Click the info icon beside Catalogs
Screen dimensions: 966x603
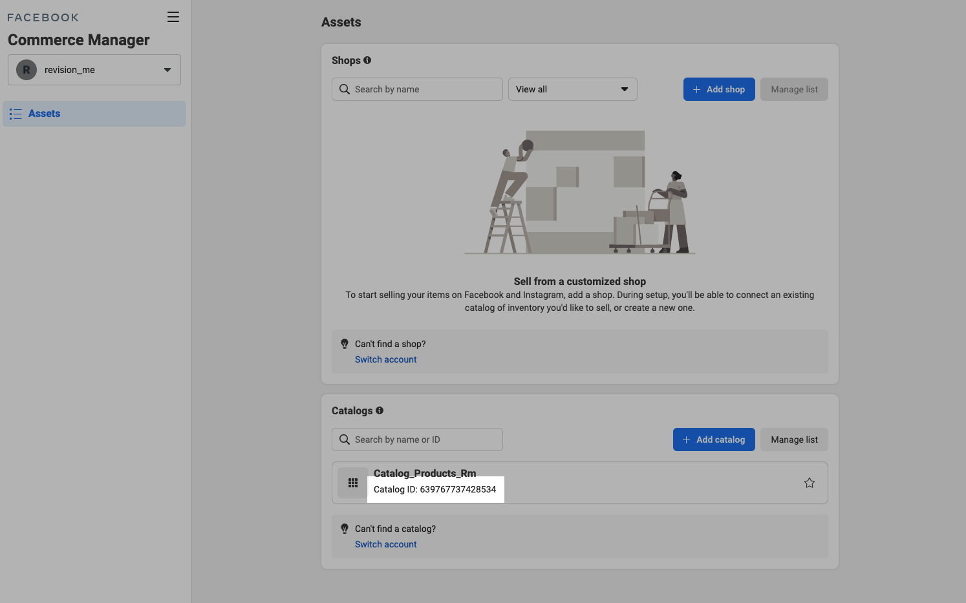coord(380,410)
